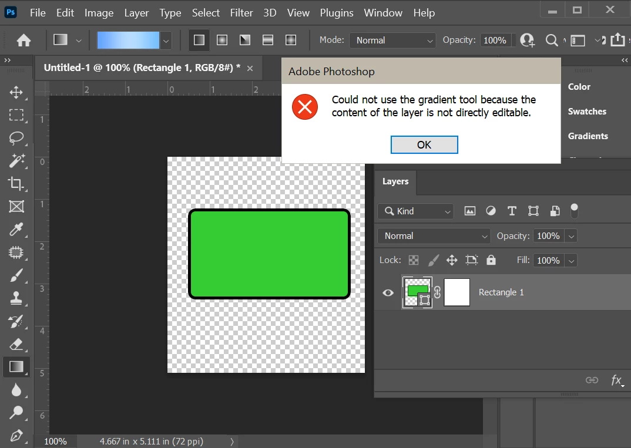Image resolution: width=631 pixels, height=448 pixels.
Task: Activate the Crop tool
Action: click(x=16, y=184)
